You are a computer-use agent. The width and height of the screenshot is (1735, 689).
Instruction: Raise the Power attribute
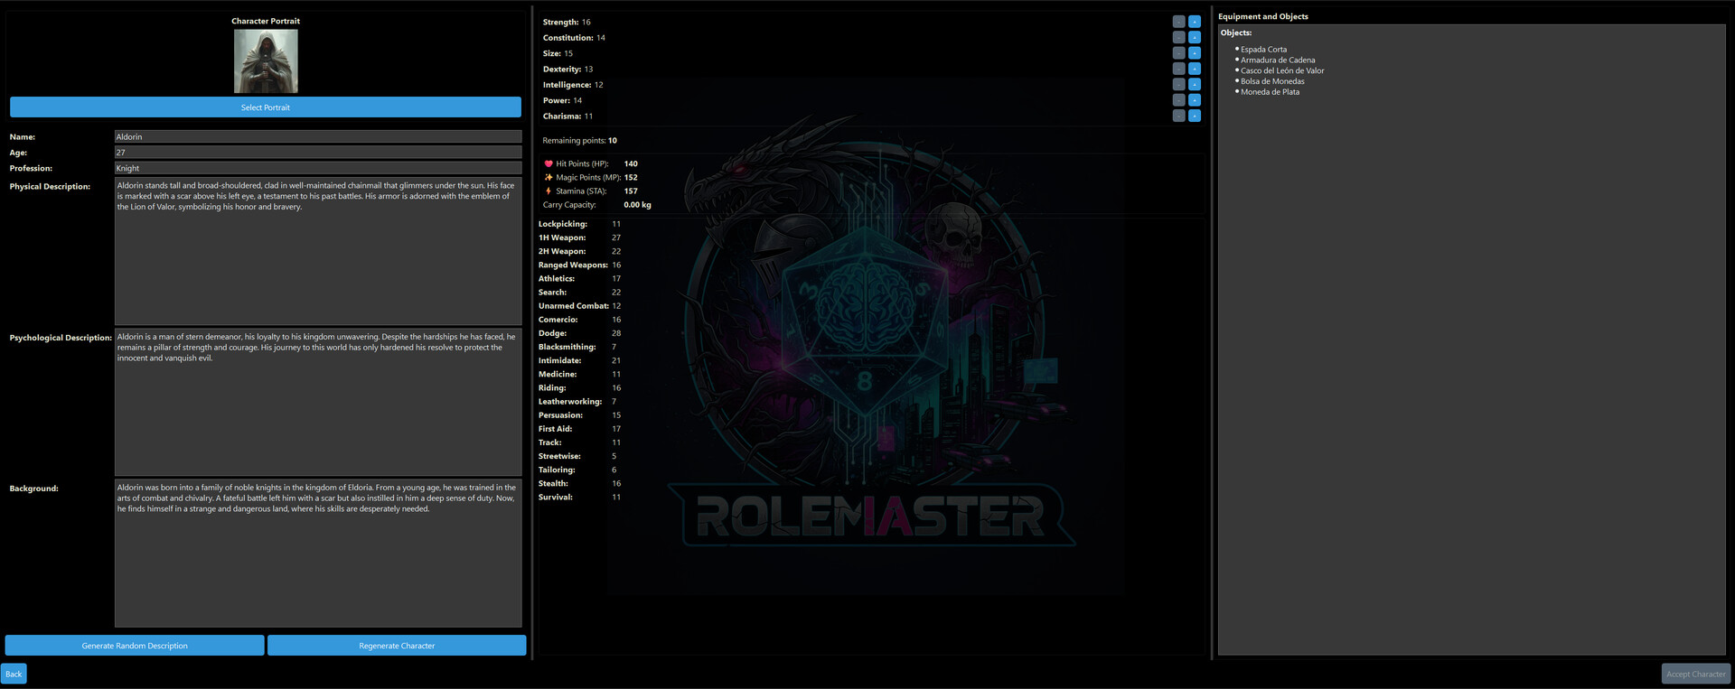(1194, 100)
